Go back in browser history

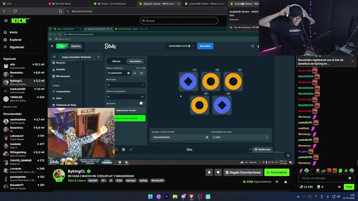click(4, 11)
